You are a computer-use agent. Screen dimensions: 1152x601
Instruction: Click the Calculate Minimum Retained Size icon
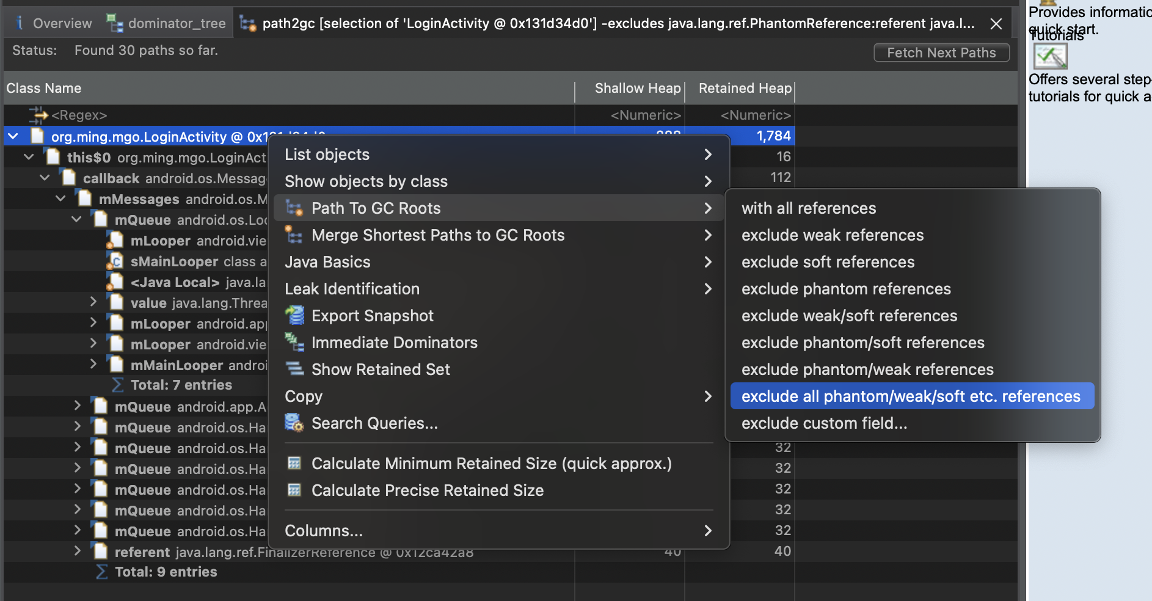coord(295,464)
